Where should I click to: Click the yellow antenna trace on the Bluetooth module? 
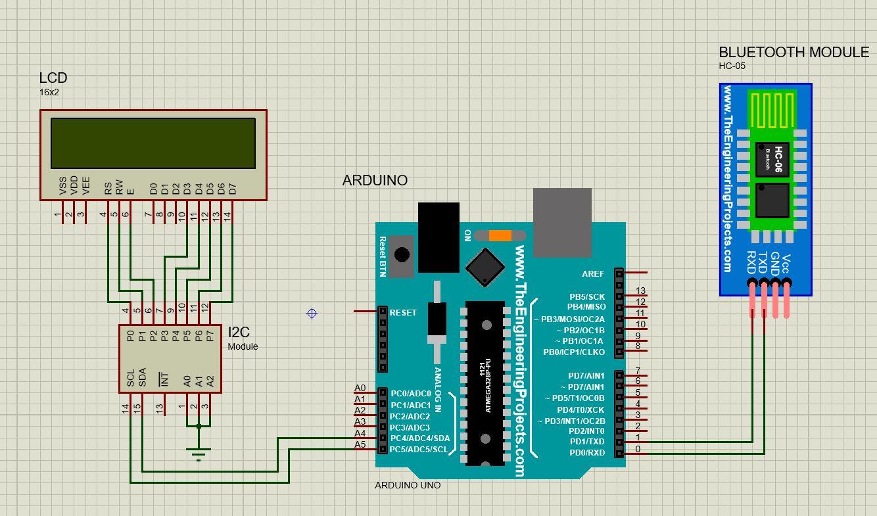[x=772, y=110]
